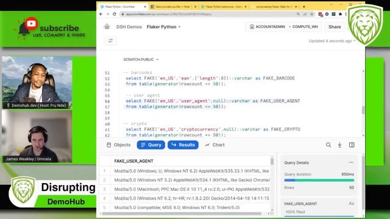
Task: Open the worksheet filters icon
Action: click(x=110, y=41)
